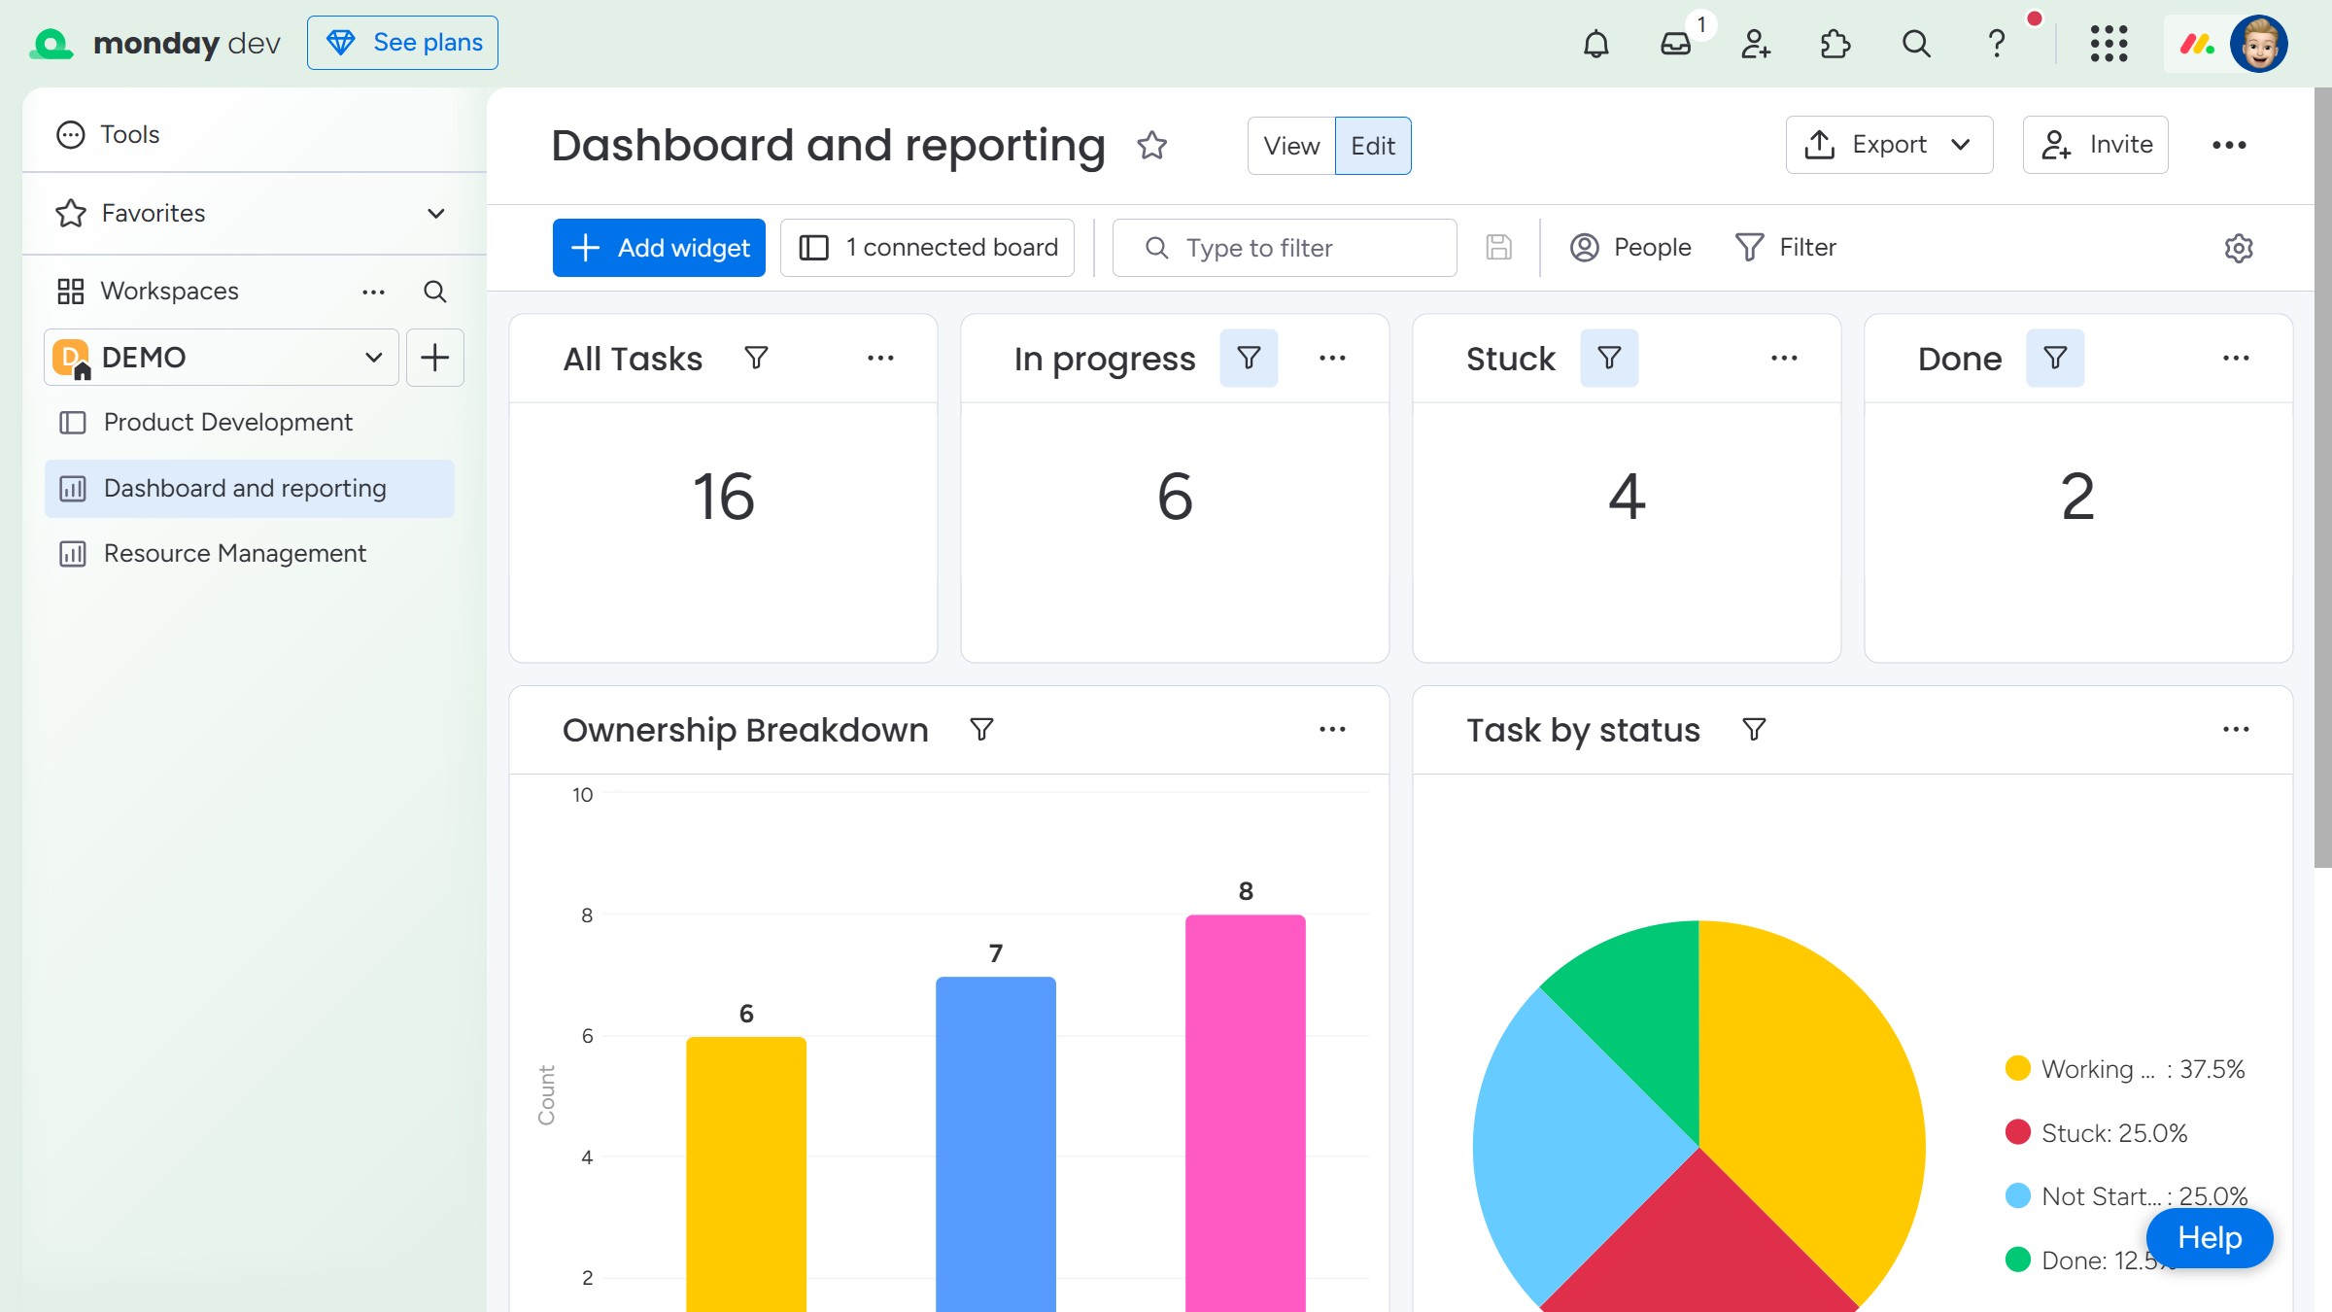Click the yellow bar labeled 6
Viewport: 2332px width, 1312px height.
746,1174
